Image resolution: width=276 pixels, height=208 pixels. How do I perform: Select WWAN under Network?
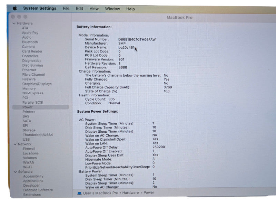pyautogui.click(x=29, y=162)
